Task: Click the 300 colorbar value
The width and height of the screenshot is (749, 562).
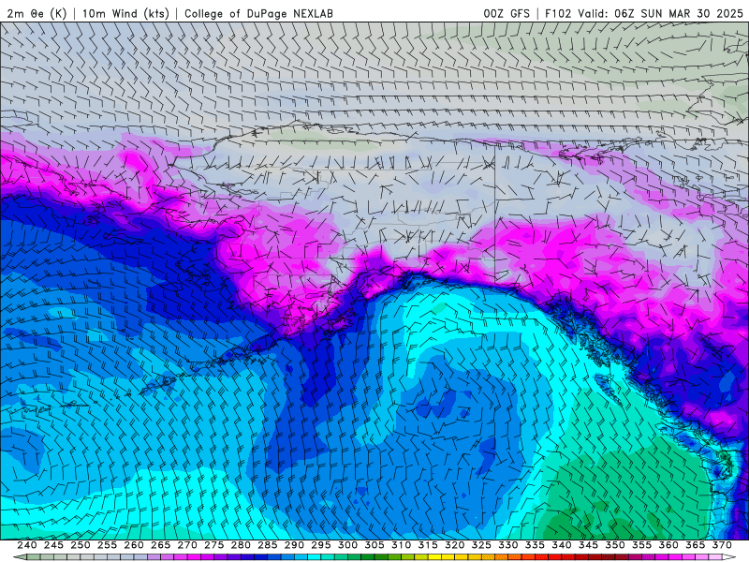Action: pos(347,545)
